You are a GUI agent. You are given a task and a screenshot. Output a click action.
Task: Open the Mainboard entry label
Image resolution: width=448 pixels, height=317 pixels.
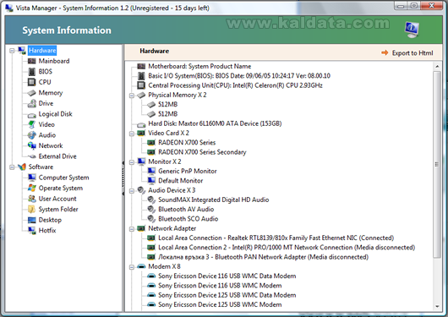[54, 61]
